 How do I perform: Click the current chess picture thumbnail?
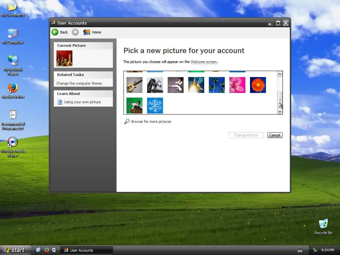[64, 58]
